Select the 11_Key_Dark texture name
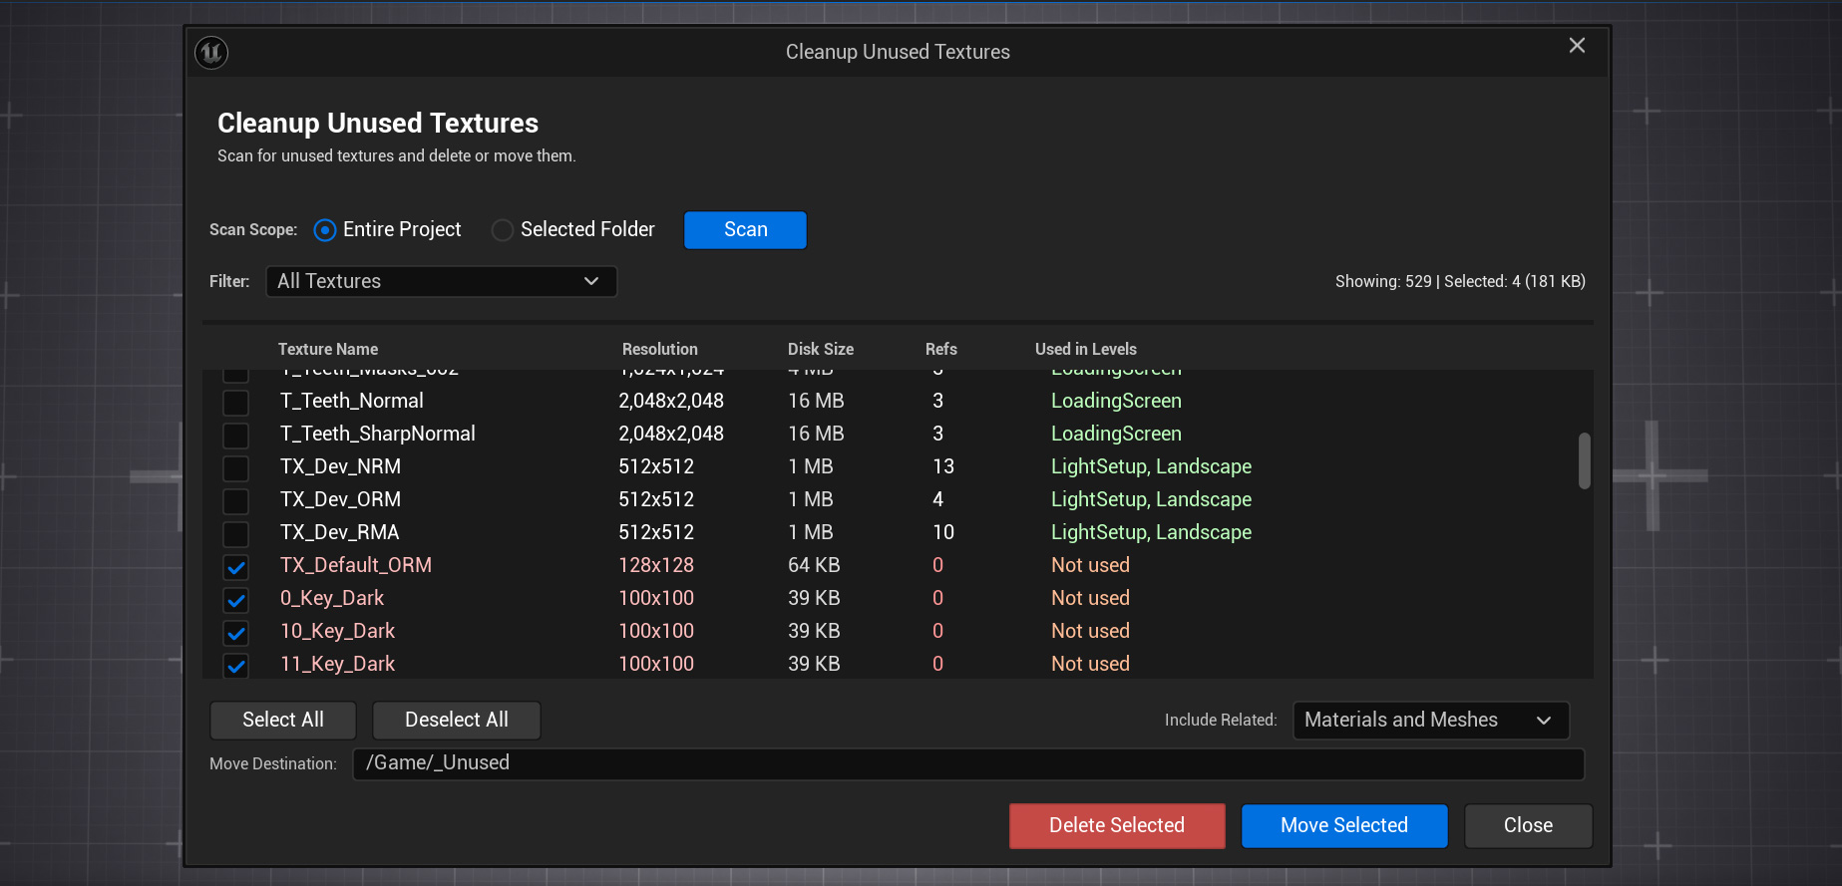Image resolution: width=1842 pixels, height=886 pixels. click(338, 664)
